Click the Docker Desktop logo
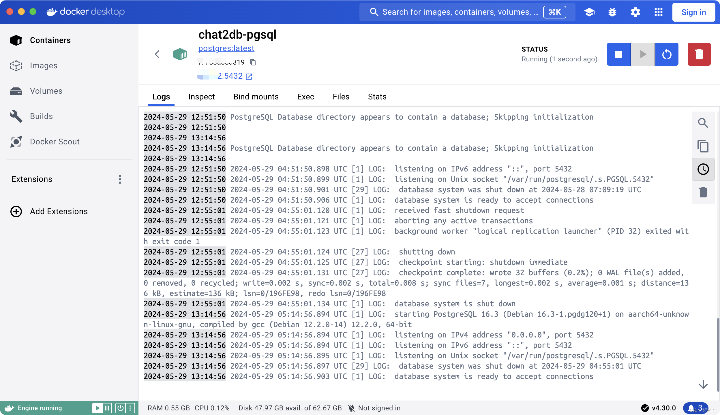 point(85,12)
